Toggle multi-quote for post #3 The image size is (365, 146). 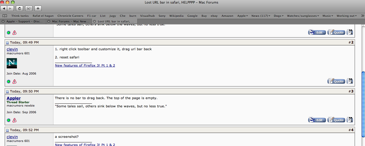pyautogui.click(x=350, y=120)
